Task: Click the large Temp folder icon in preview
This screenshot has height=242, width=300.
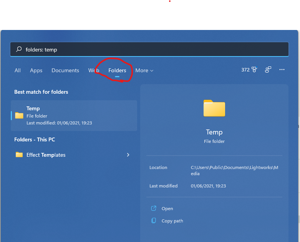Action: coord(214,108)
